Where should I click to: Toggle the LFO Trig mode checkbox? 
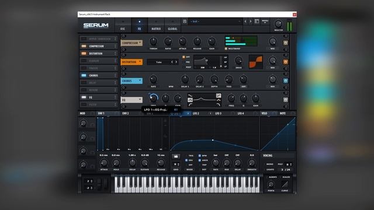coord(186,156)
